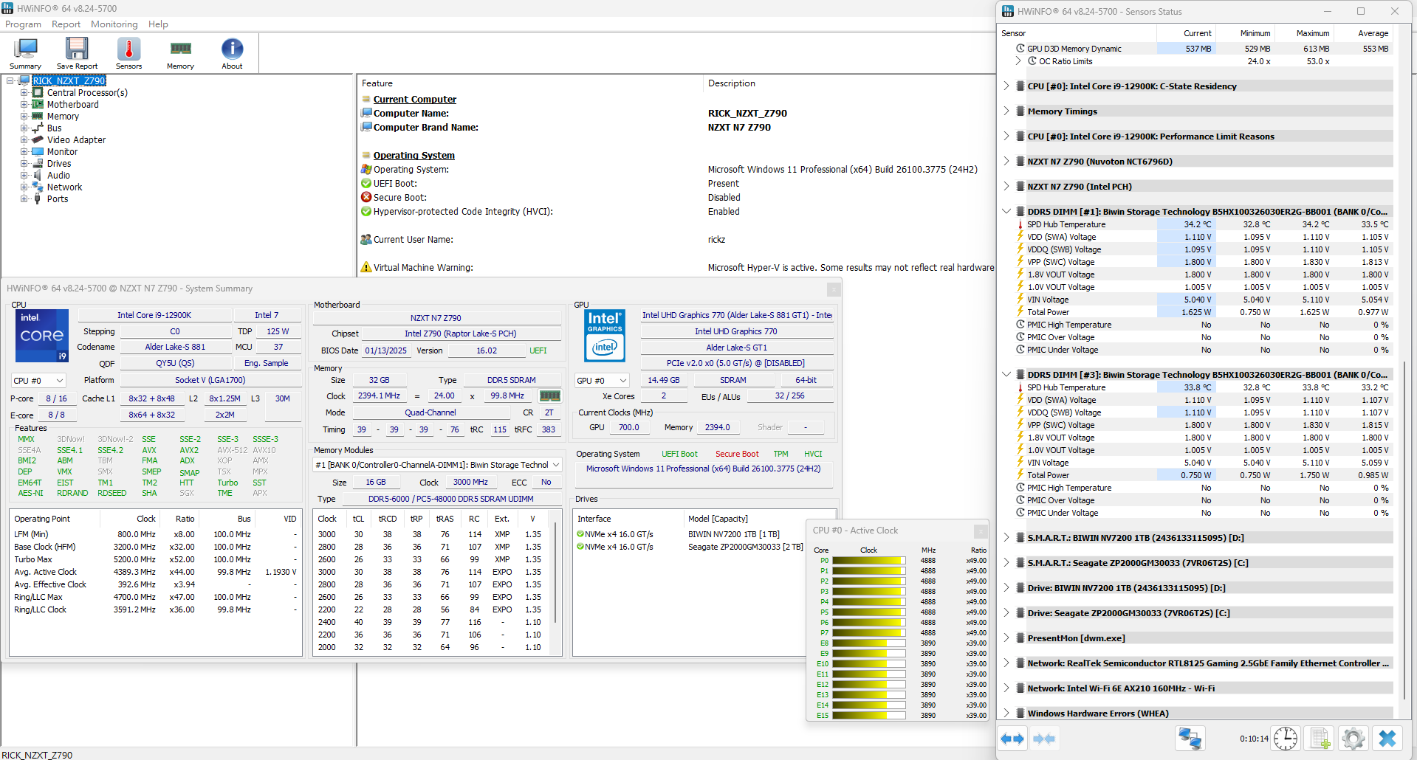Click the Save Report toolbar icon
Screen dimensions: 1417x760
(x=77, y=53)
